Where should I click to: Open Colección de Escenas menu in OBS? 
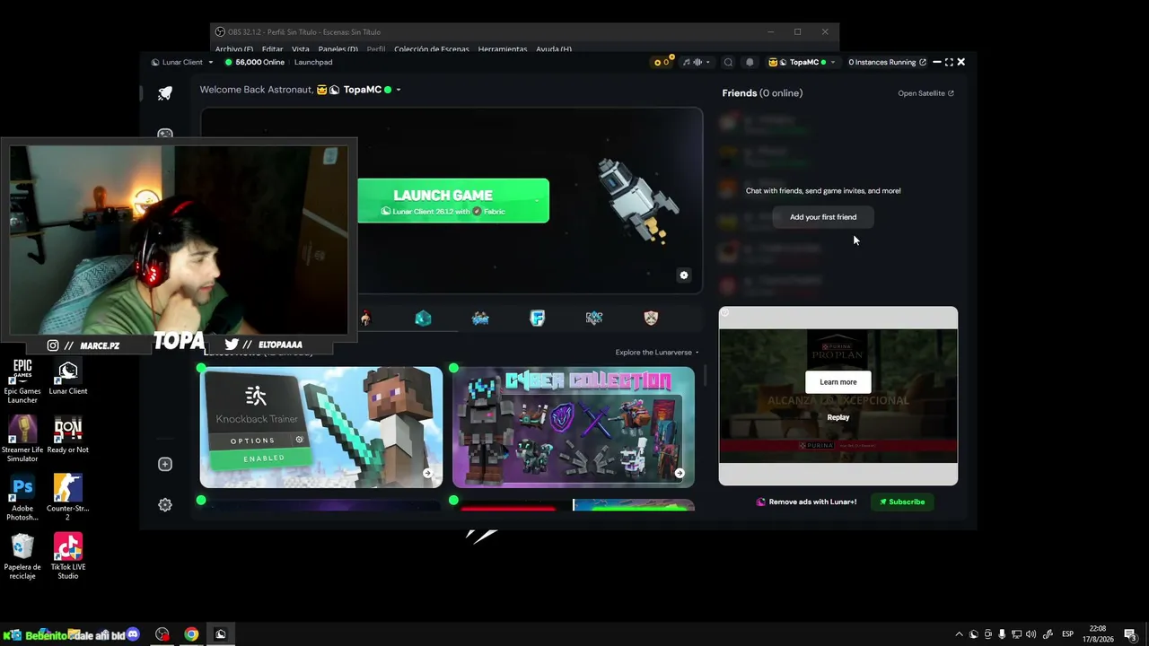(x=432, y=49)
